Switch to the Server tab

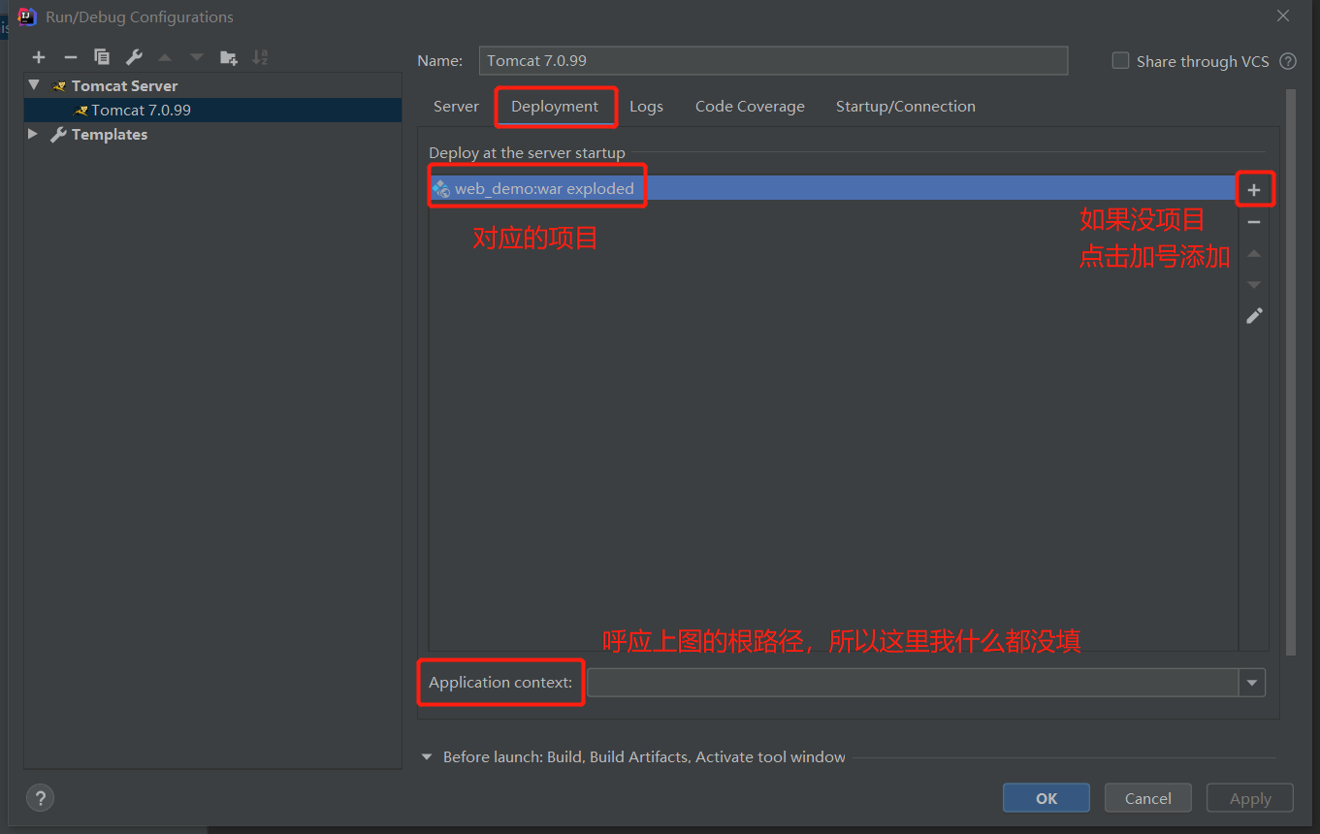coord(456,107)
